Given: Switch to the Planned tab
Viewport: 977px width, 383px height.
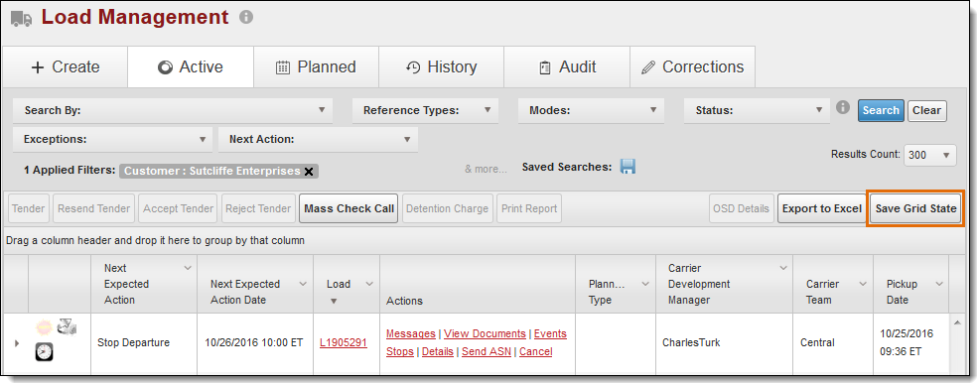Looking at the screenshot, I should point(316,66).
